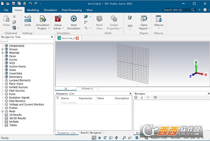The height and width of the screenshot is (141, 210).
Task: Select the 3D view tab
Action: pyautogui.click(x=66, y=89)
